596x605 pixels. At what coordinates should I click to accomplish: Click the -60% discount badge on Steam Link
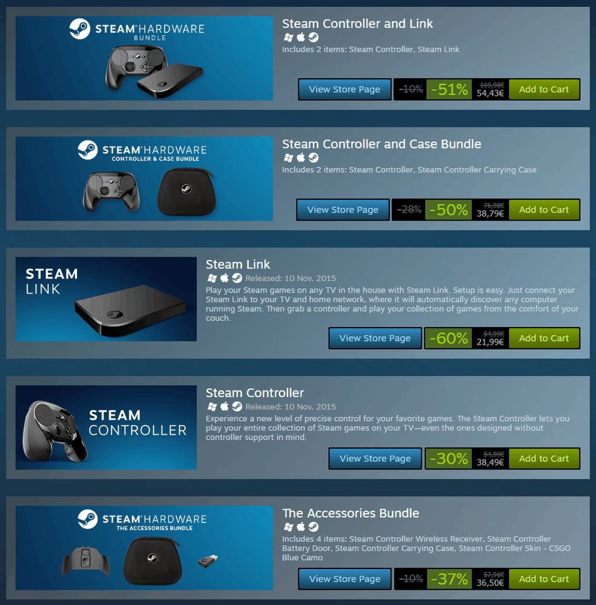448,338
